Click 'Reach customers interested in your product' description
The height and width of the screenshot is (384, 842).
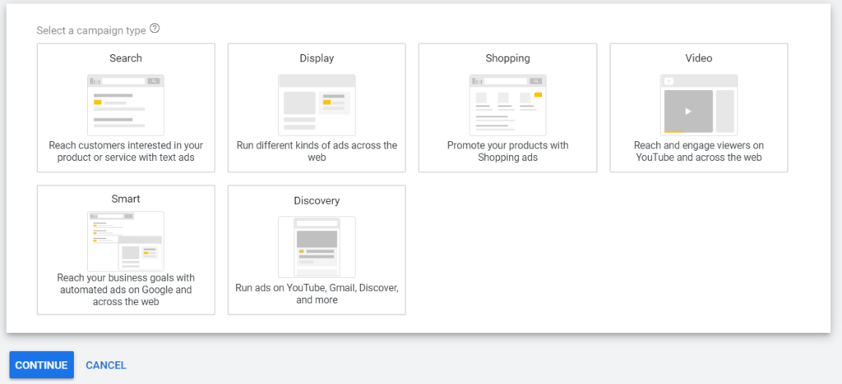point(126,152)
